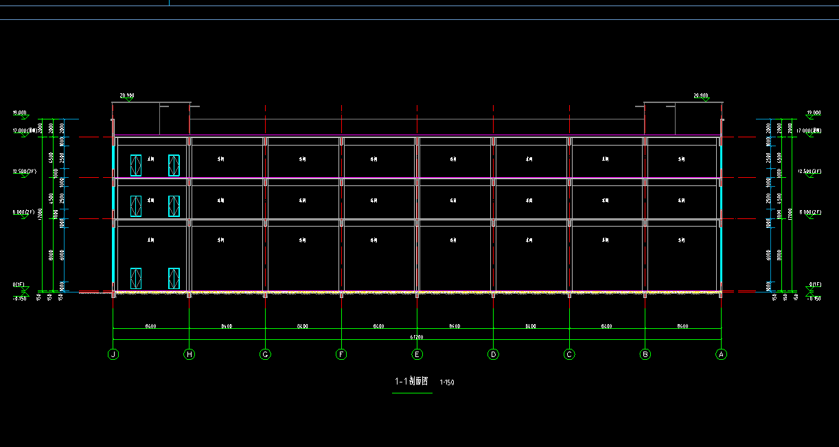Pick the axis bubble marked G
839x447 pixels.
click(x=265, y=354)
